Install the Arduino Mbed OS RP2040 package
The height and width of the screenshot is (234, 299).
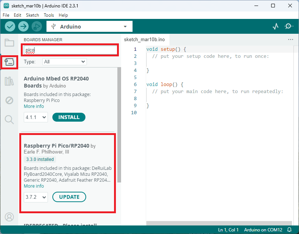(x=69, y=117)
